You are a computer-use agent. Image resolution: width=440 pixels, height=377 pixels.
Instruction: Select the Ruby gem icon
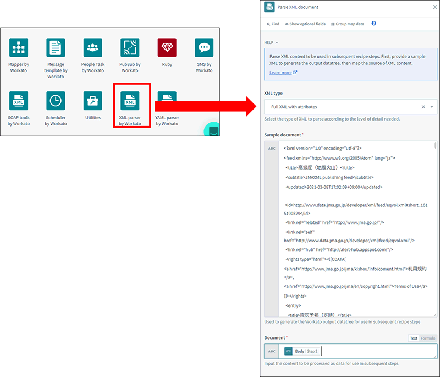tap(167, 47)
